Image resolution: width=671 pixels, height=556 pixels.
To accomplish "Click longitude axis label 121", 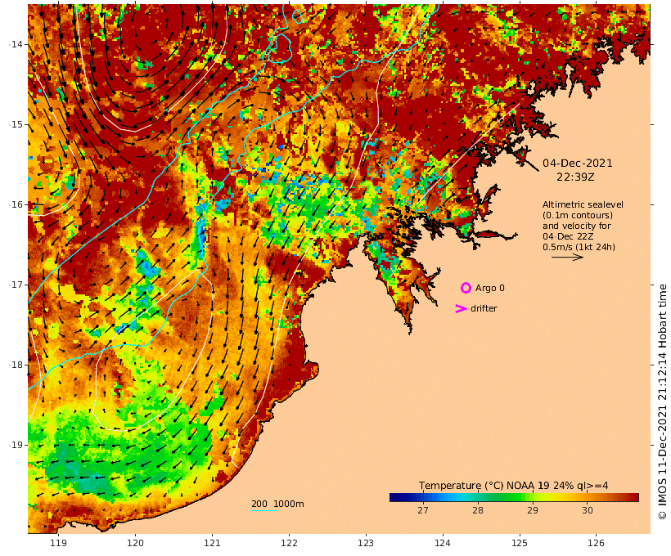I will [x=212, y=543].
